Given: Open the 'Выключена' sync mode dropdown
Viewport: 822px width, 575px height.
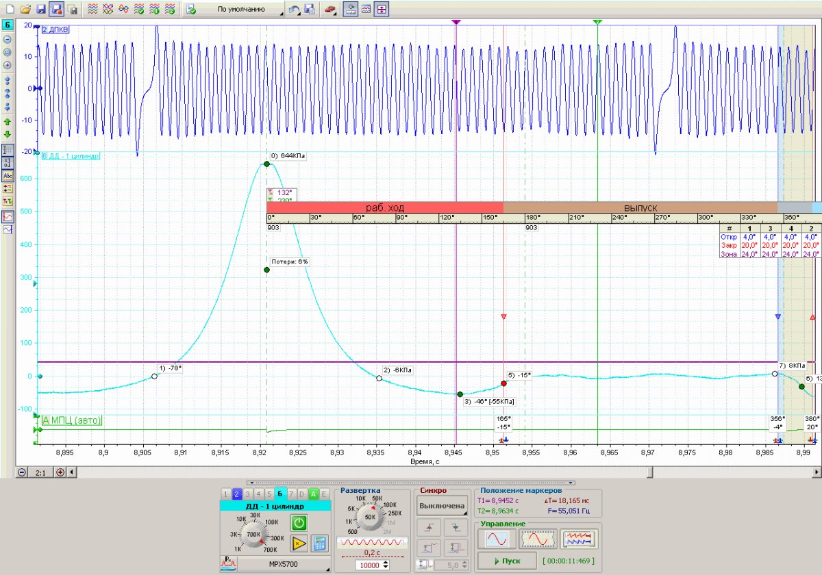Looking at the screenshot, I should pyautogui.click(x=442, y=506).
